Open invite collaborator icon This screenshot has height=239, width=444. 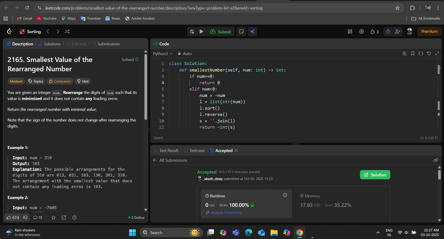coord(398,32)
